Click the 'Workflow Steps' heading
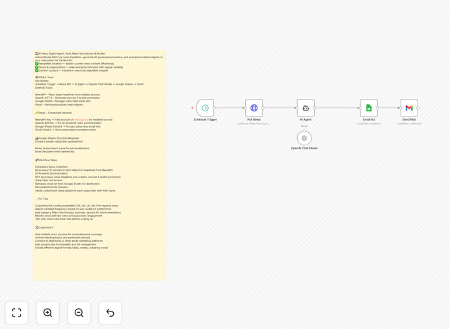The width and height of the screenshot is (450, 329). (46, 160)
